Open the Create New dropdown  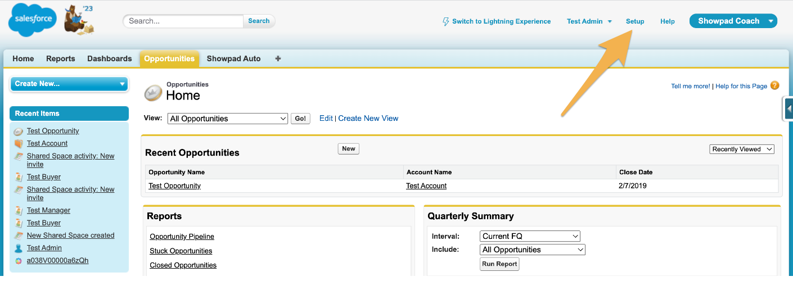(x=69, y=84)
